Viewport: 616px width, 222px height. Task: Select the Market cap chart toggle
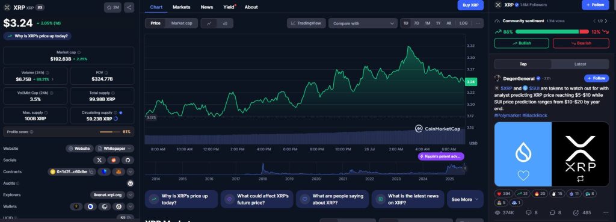182,23
